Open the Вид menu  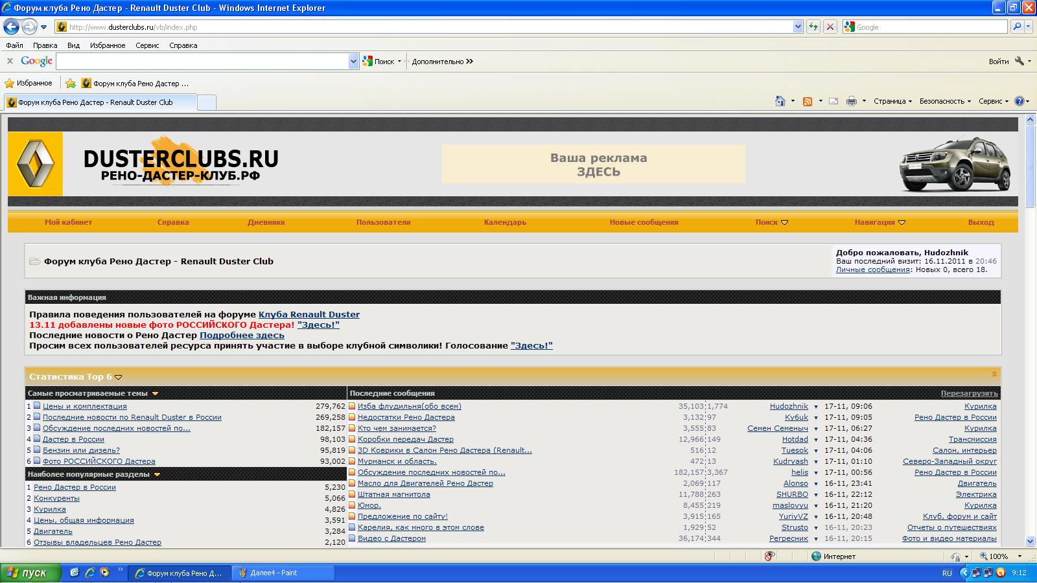pos(73,45)
